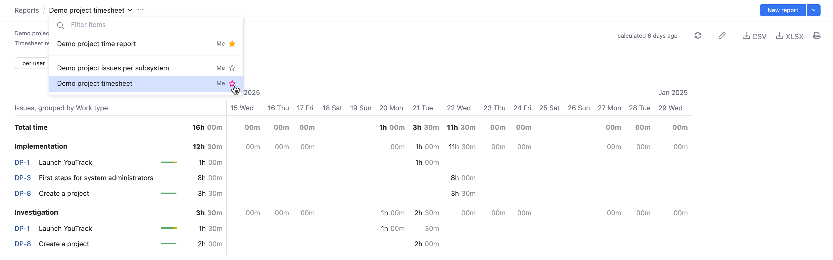Screen dimensions: 833x260
Task: Download the report as XLSX
Action: pyautogui.click(x=789, y=36)
